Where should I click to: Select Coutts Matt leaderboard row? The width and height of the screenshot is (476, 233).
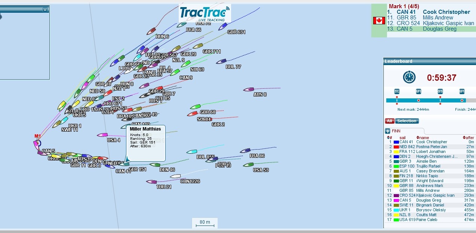(430, 215)
